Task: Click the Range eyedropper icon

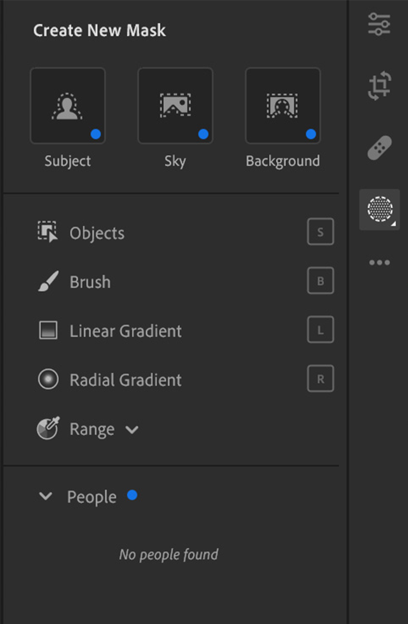Action: 48,429
